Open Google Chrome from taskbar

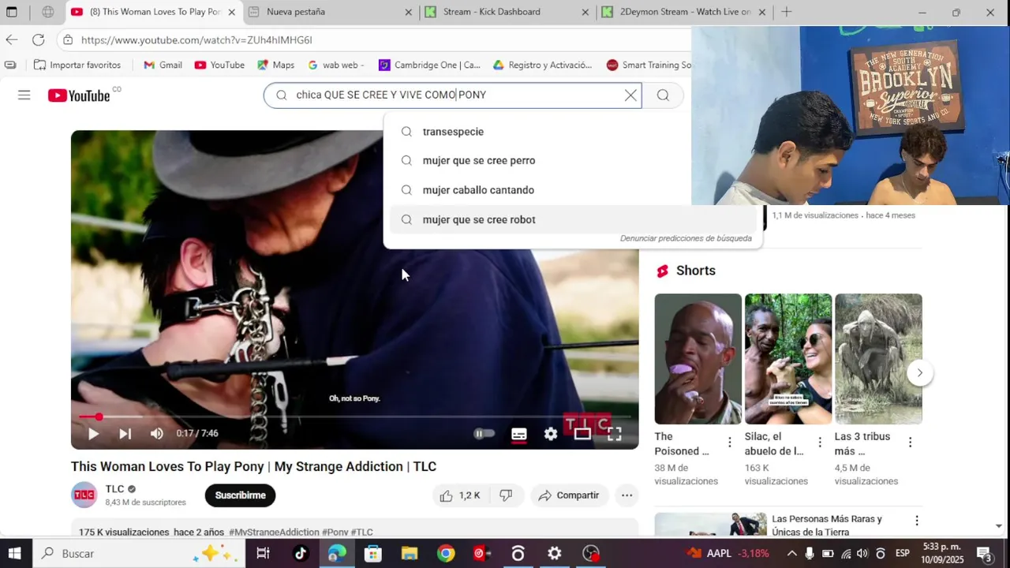tap(446, 553)
